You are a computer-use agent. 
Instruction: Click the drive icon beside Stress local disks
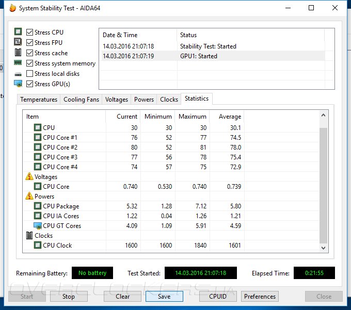click(x=18, y=74)
